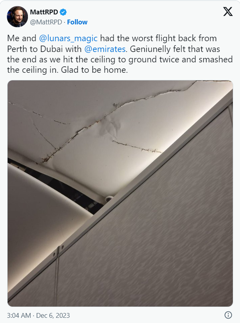
Task: Click the MattRPD display name
Action: [44, 12]
